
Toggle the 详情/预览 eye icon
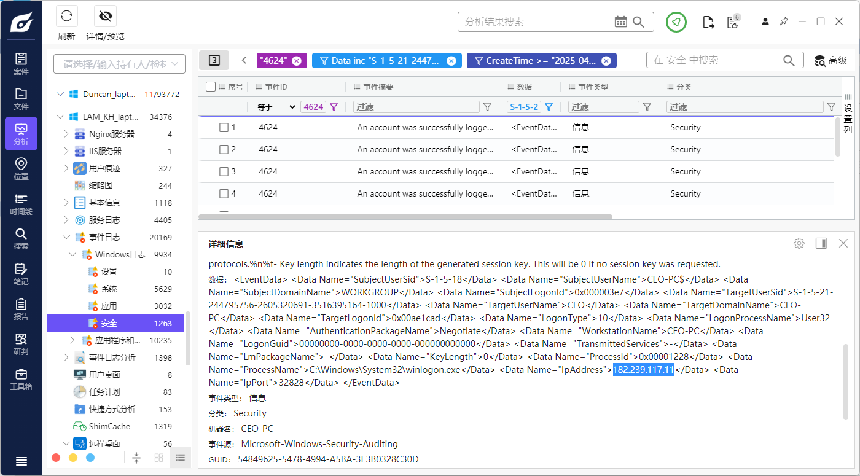pyautogui.click(x=105, y=16)
